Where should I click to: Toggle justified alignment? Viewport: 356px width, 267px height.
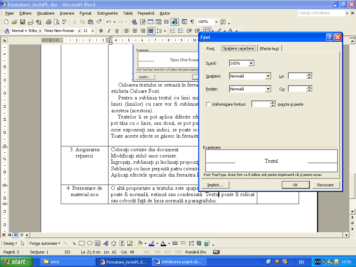pos(151,31)
